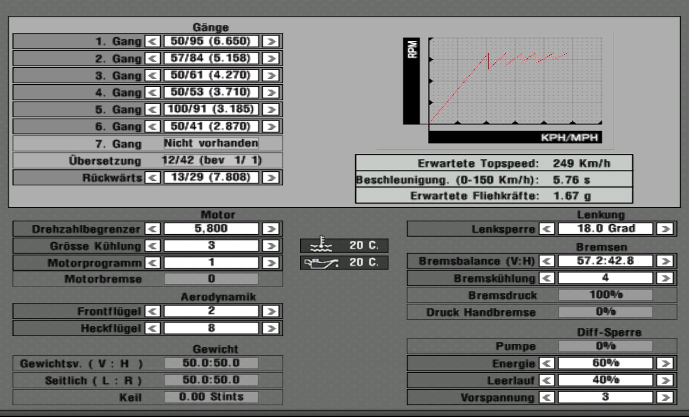This screenshot has height=417, width=689.
Task: Lower the Grösse Kühlung setting
Action: 151,246
